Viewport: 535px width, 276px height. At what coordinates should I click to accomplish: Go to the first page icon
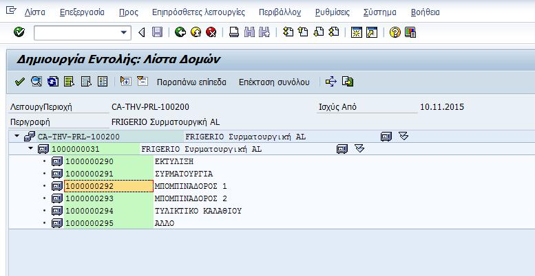pyautogui.click(x=289, y=32)
